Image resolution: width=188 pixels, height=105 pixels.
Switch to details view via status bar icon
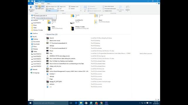(x=156, y=99)
